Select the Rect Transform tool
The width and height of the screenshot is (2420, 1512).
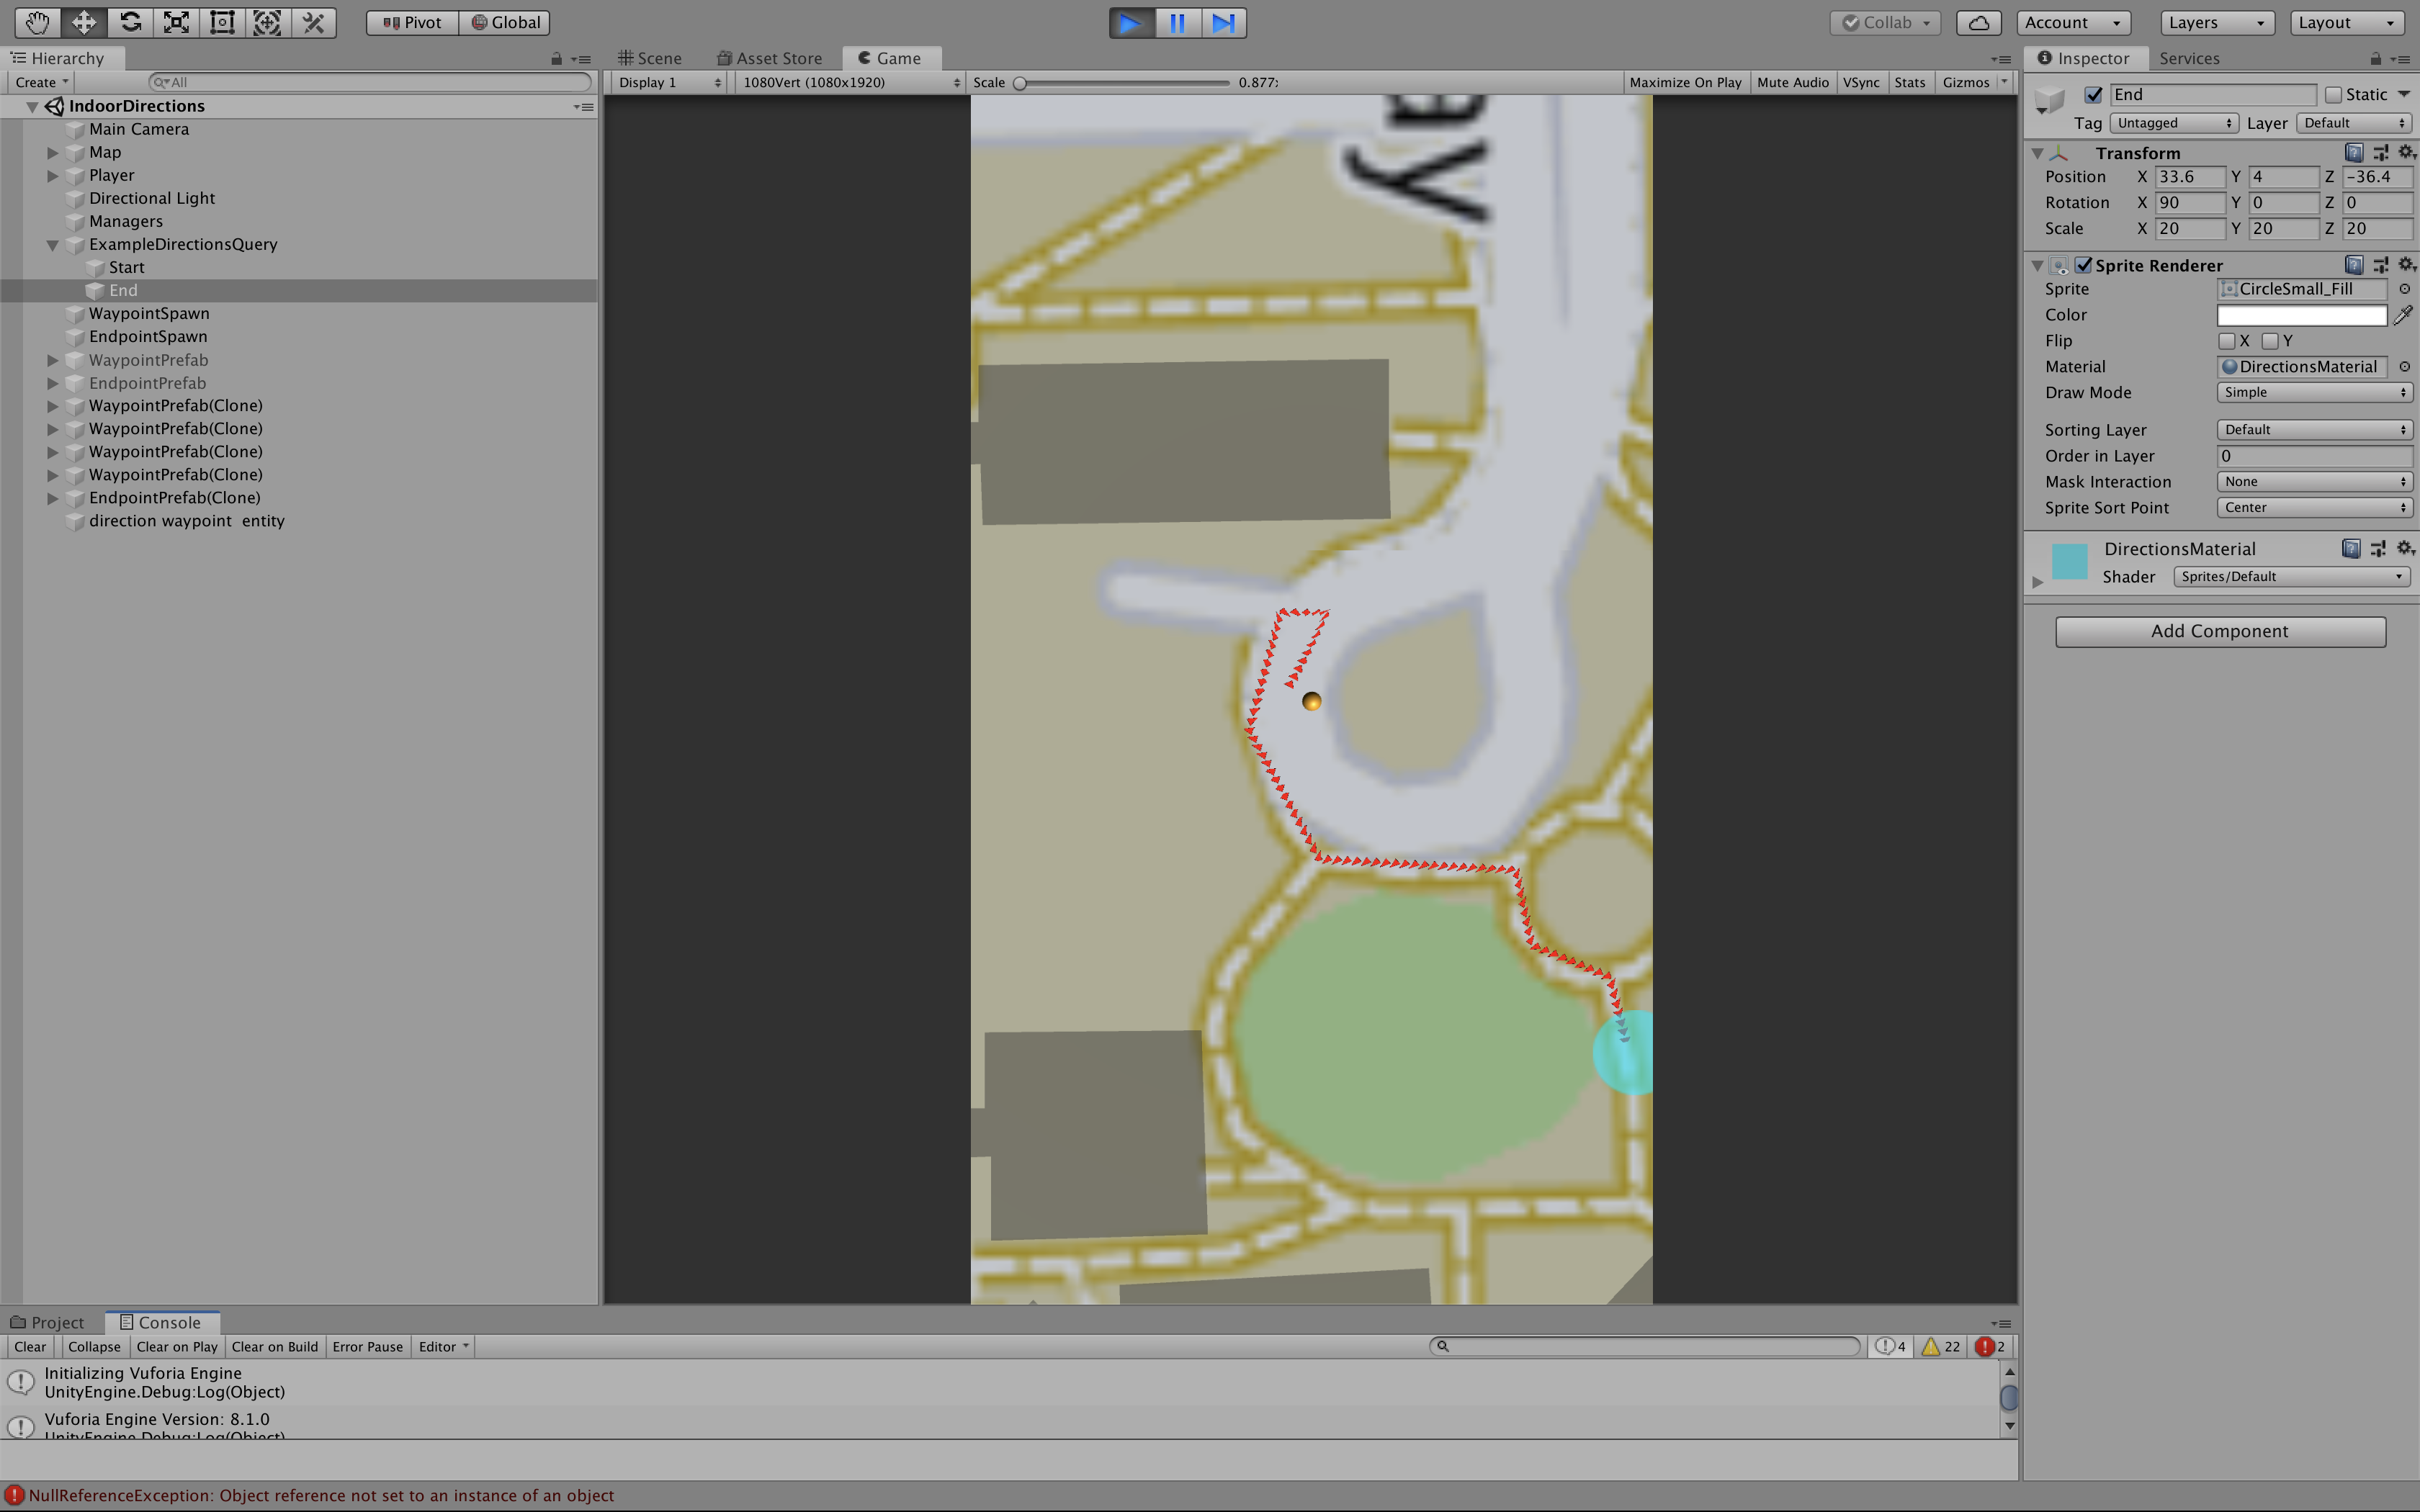[222, 22]
